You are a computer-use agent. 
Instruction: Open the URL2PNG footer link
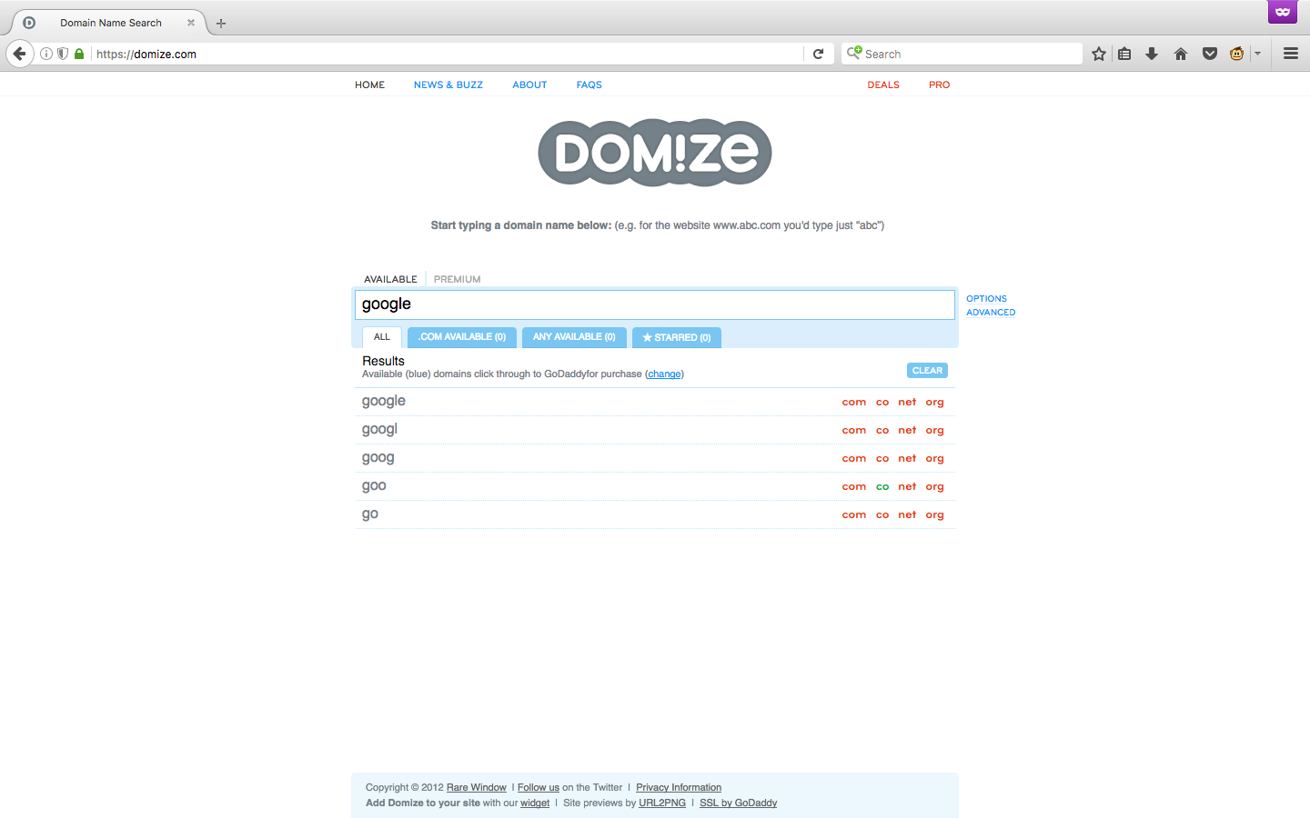point(662,803)
